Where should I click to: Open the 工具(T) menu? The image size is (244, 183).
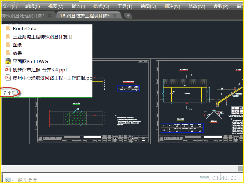pos(125,6)
